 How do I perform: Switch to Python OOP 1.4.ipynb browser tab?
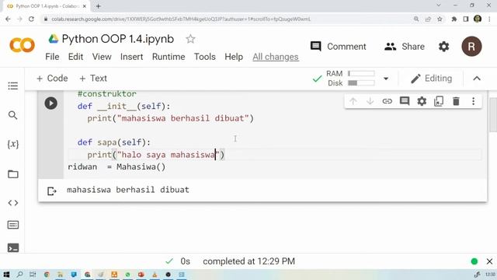point(46,6)
